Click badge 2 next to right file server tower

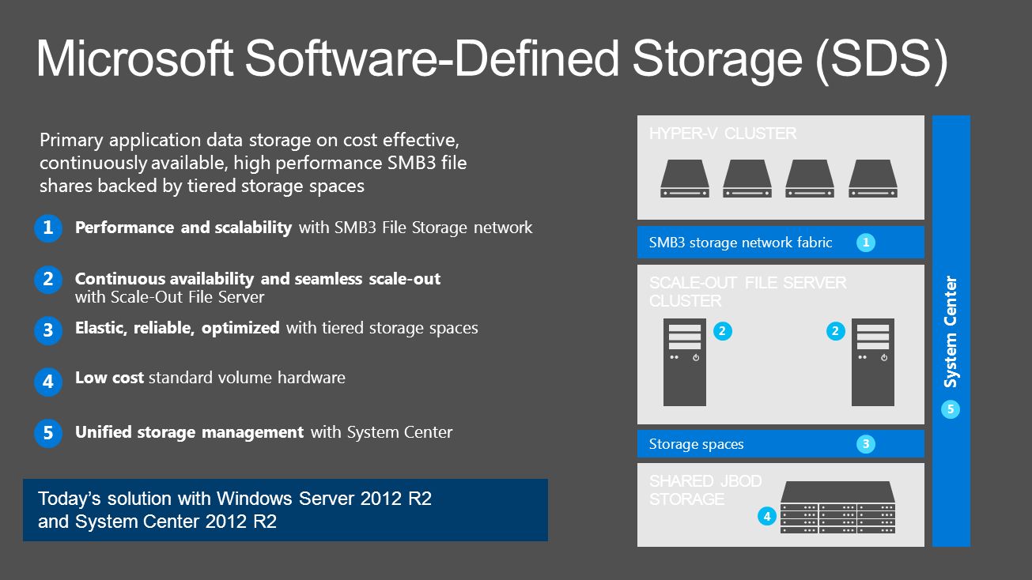(x=835, y=332)
